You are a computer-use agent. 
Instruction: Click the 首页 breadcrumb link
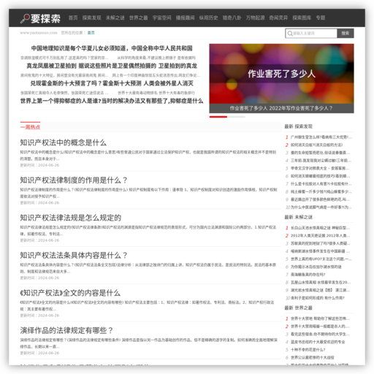[x=91, y=33]
